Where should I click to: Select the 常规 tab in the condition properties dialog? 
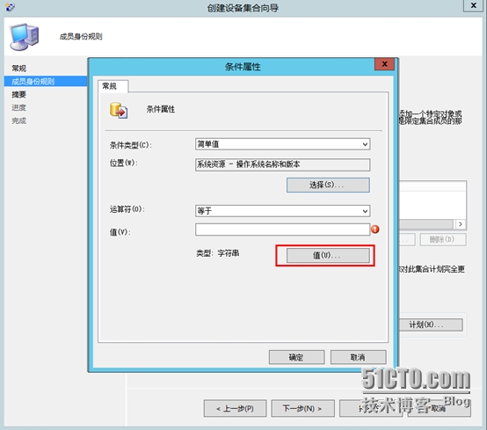coord(113,86)
